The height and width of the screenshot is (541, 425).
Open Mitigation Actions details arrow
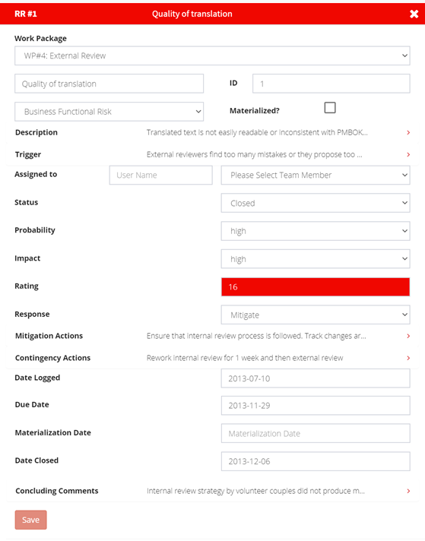point(408,336)
